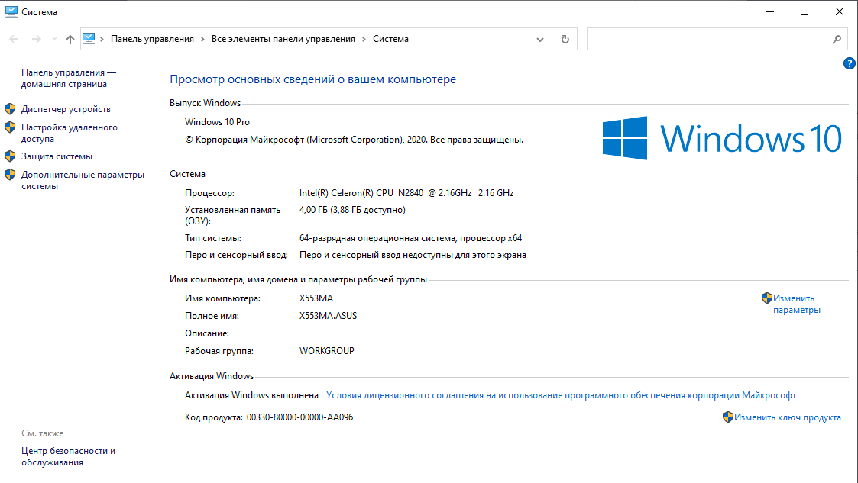Expand recent locations dropdown arrow
The width and height of the screenshot is (858, 483).
[53, 39]
